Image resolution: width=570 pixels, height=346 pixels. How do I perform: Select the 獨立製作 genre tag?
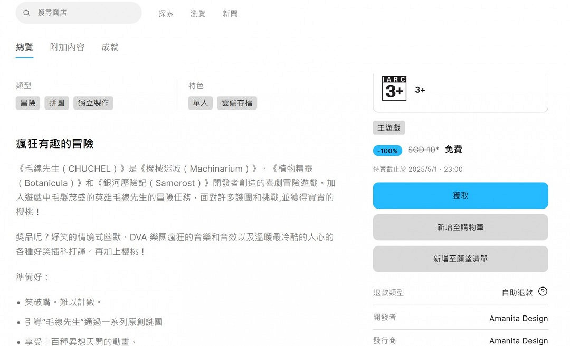(93, 103)
